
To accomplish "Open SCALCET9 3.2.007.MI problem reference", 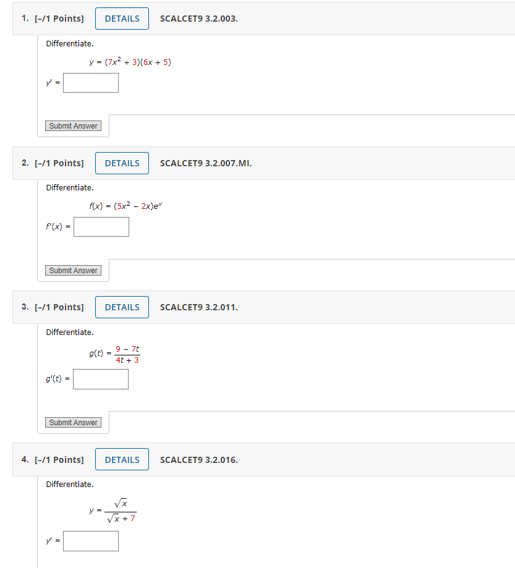I will pyautogui.click(x=205, y=163).
